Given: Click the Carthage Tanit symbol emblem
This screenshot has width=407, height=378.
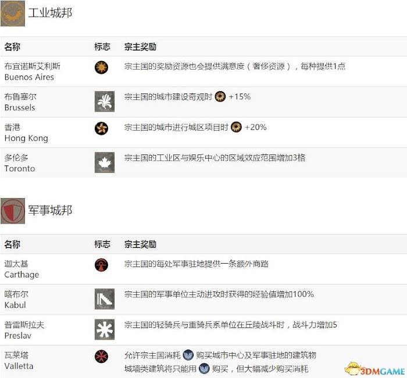Looking at the screenshot, I should pos(101,265).
